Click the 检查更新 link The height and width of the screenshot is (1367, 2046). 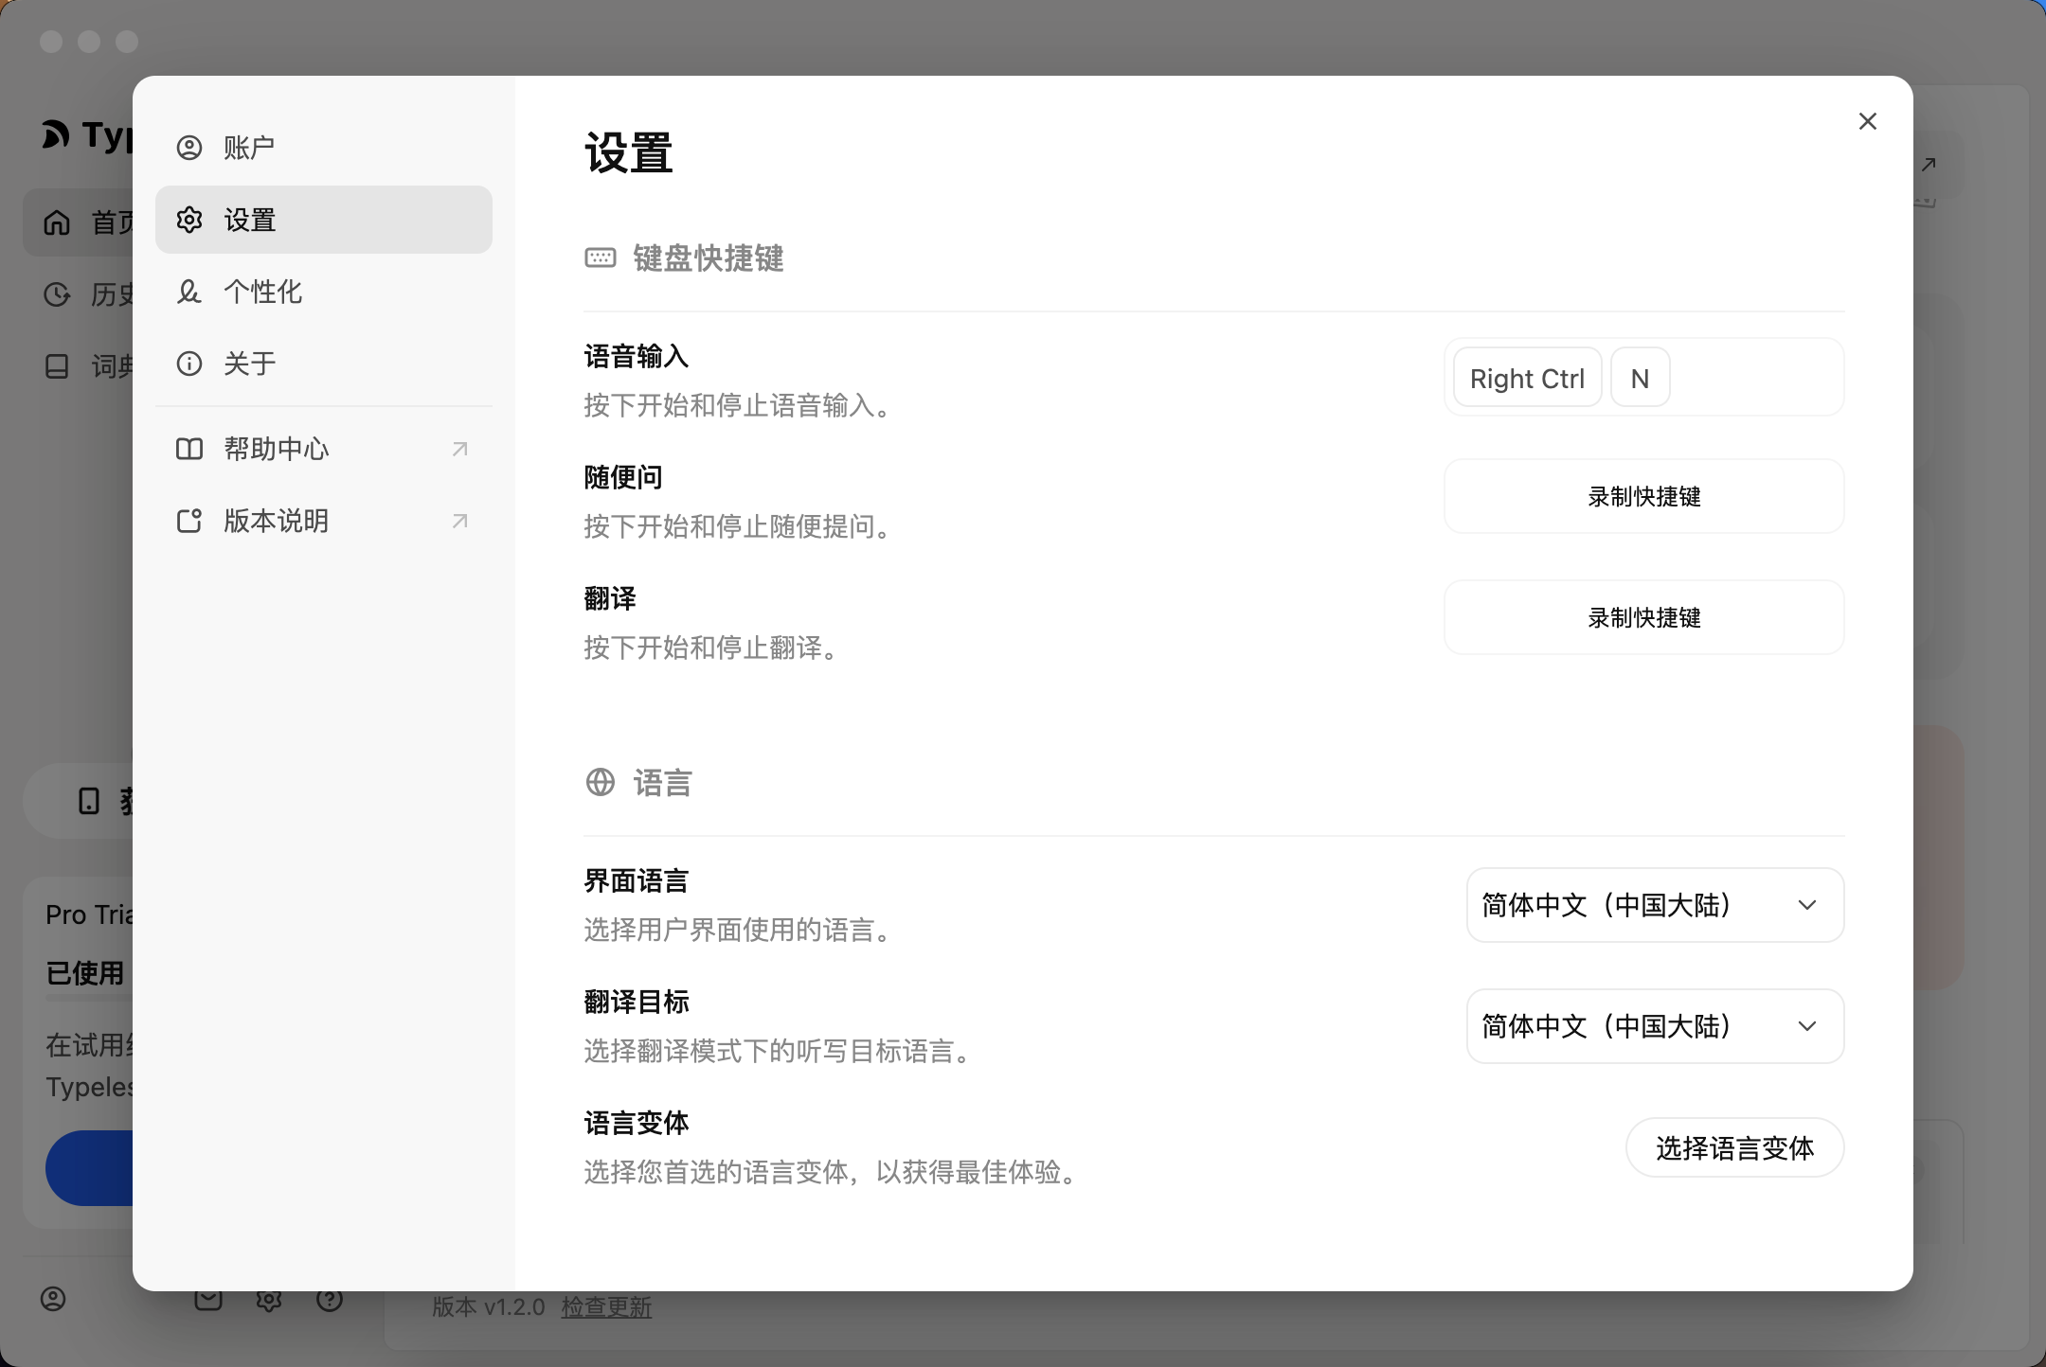click(606, 1307)
